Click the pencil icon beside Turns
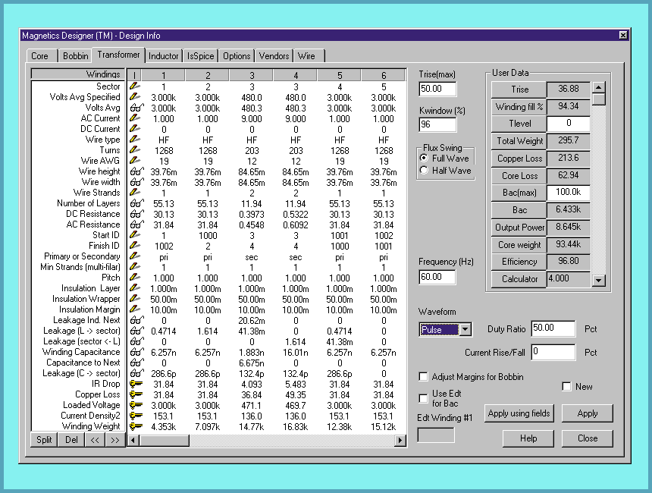 tap(135, 150)
